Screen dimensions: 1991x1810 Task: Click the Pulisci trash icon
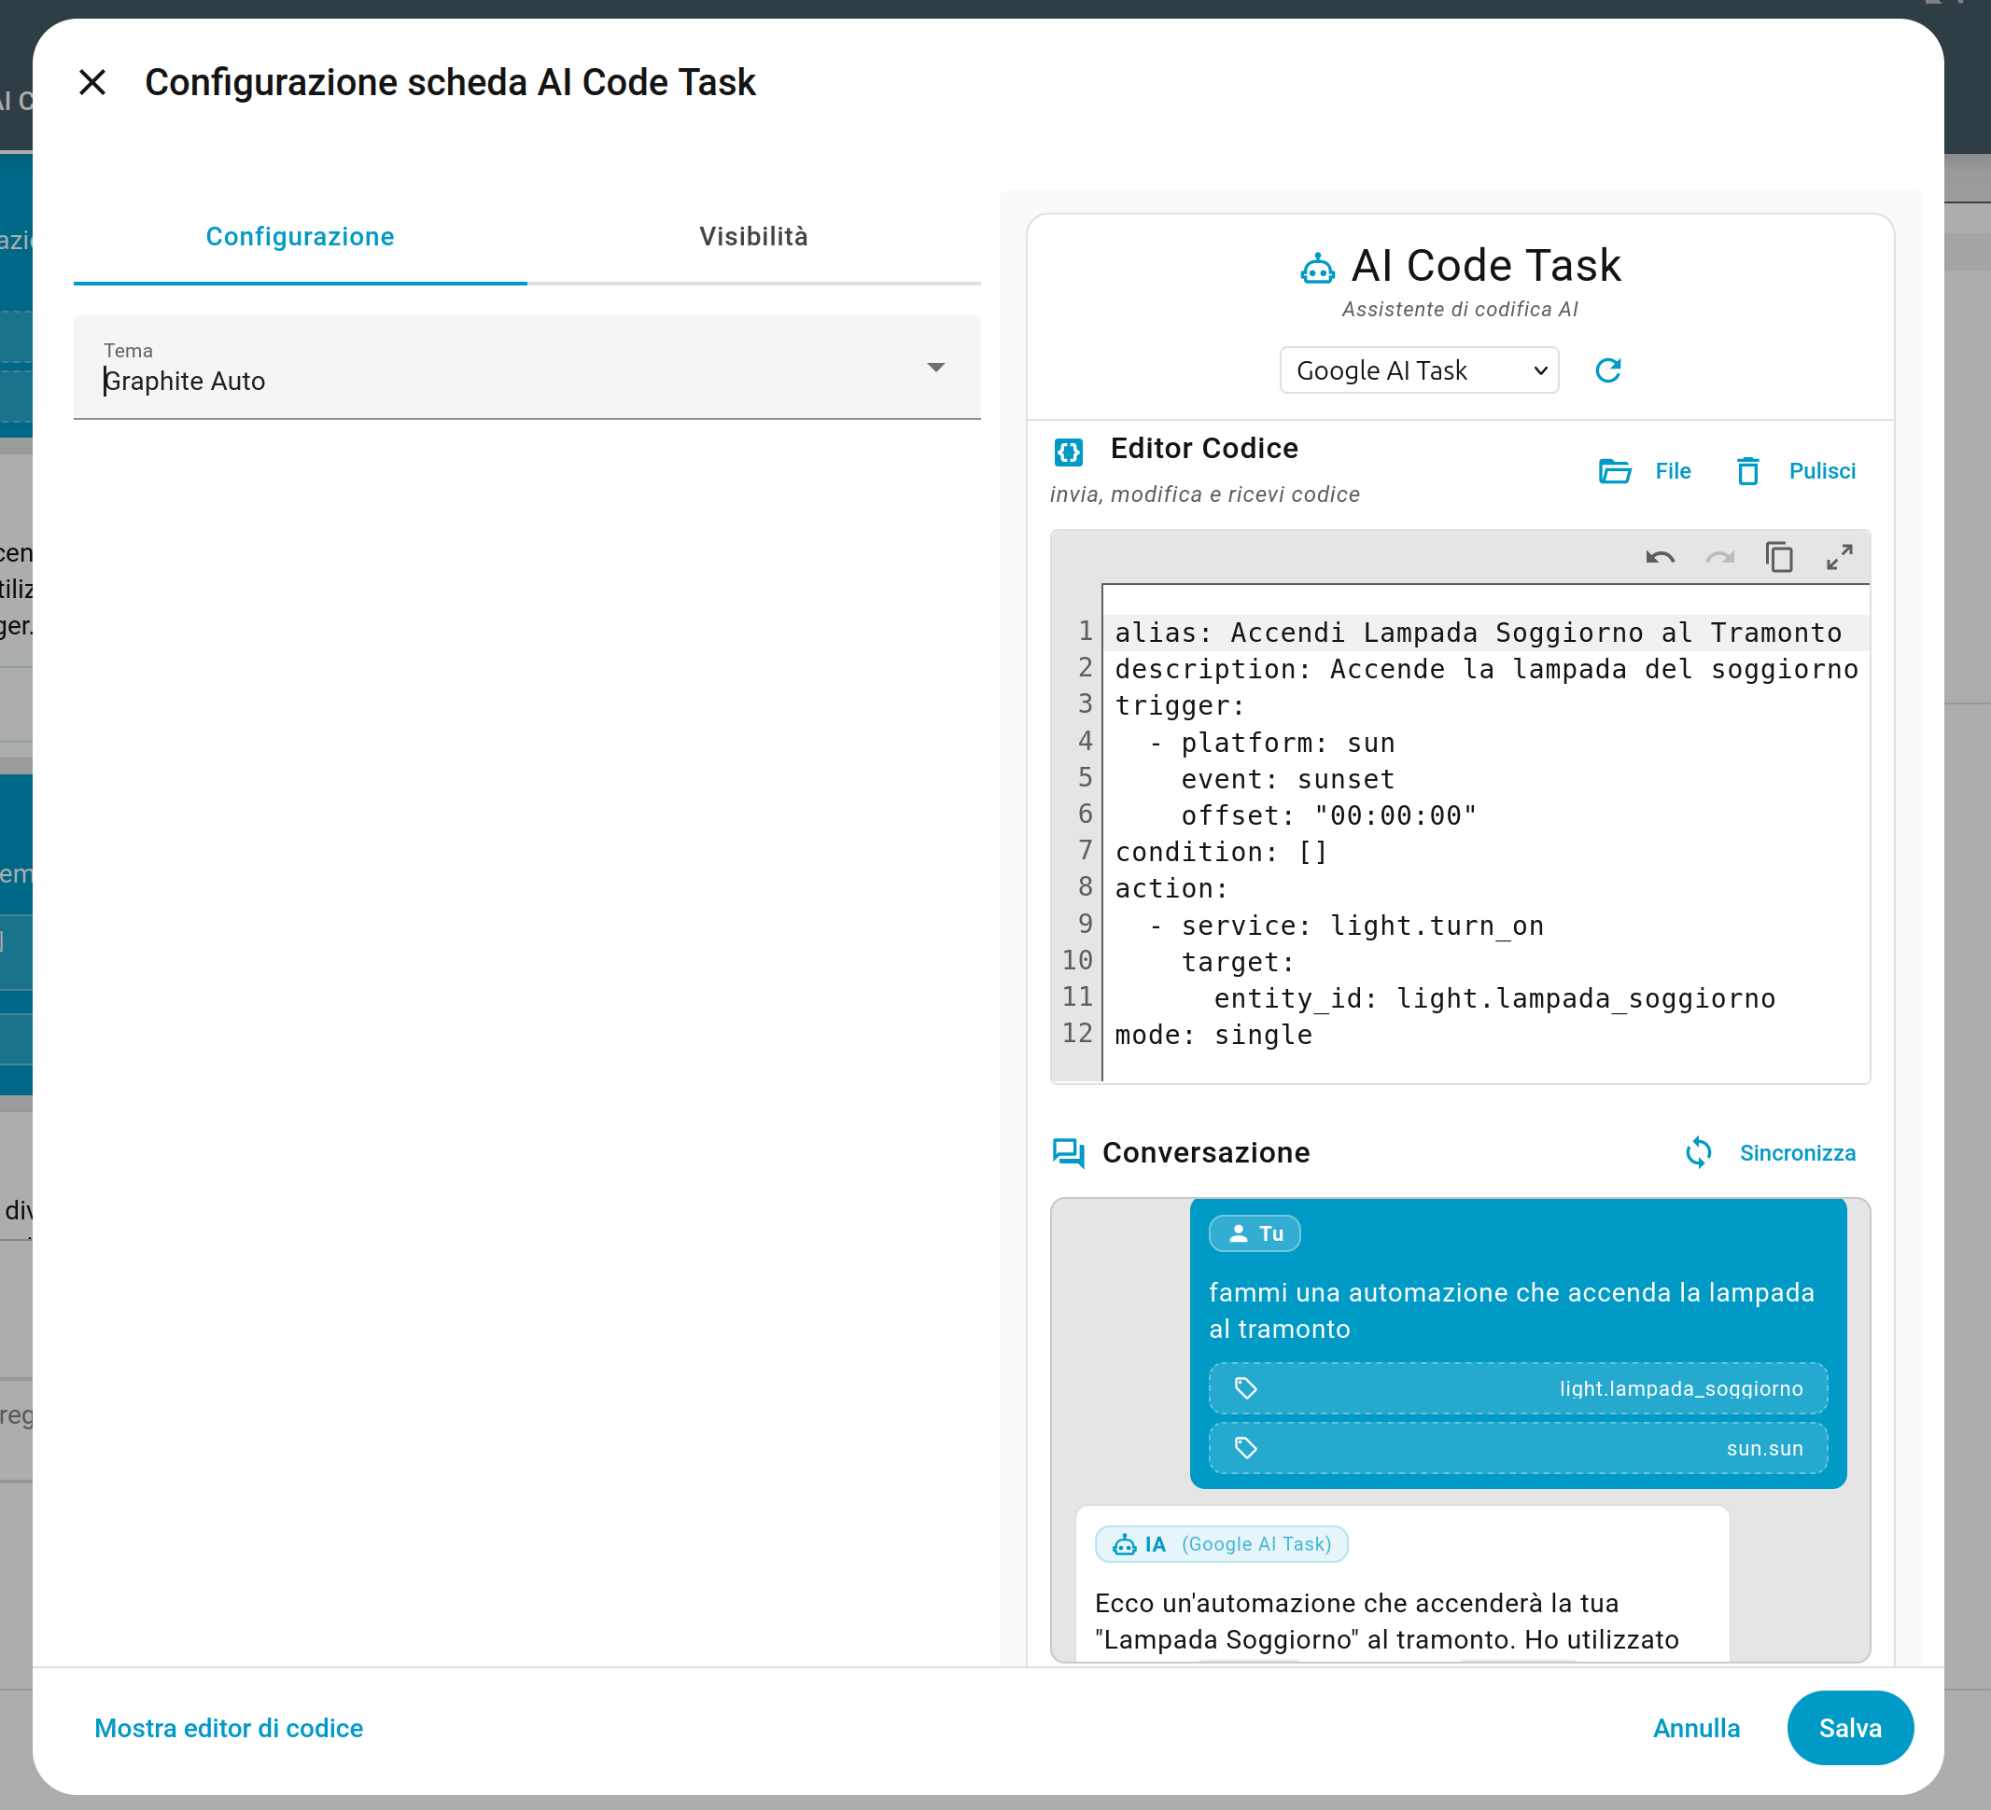click(x=1747, y=472)
